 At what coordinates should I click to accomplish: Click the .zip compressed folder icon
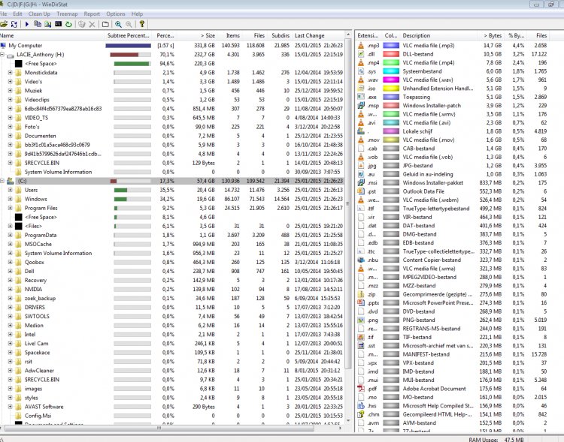click(x=361, y=294)
